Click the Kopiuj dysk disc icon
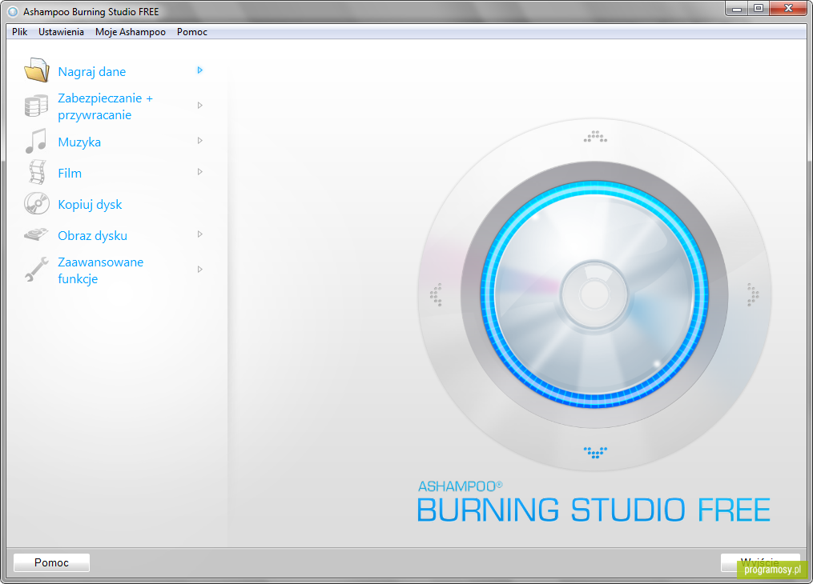Image resolution: width=813 pixels, height=584 pixels. pos(37,204)
